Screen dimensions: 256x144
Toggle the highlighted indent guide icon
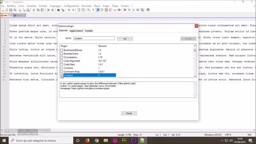[98, 10]
